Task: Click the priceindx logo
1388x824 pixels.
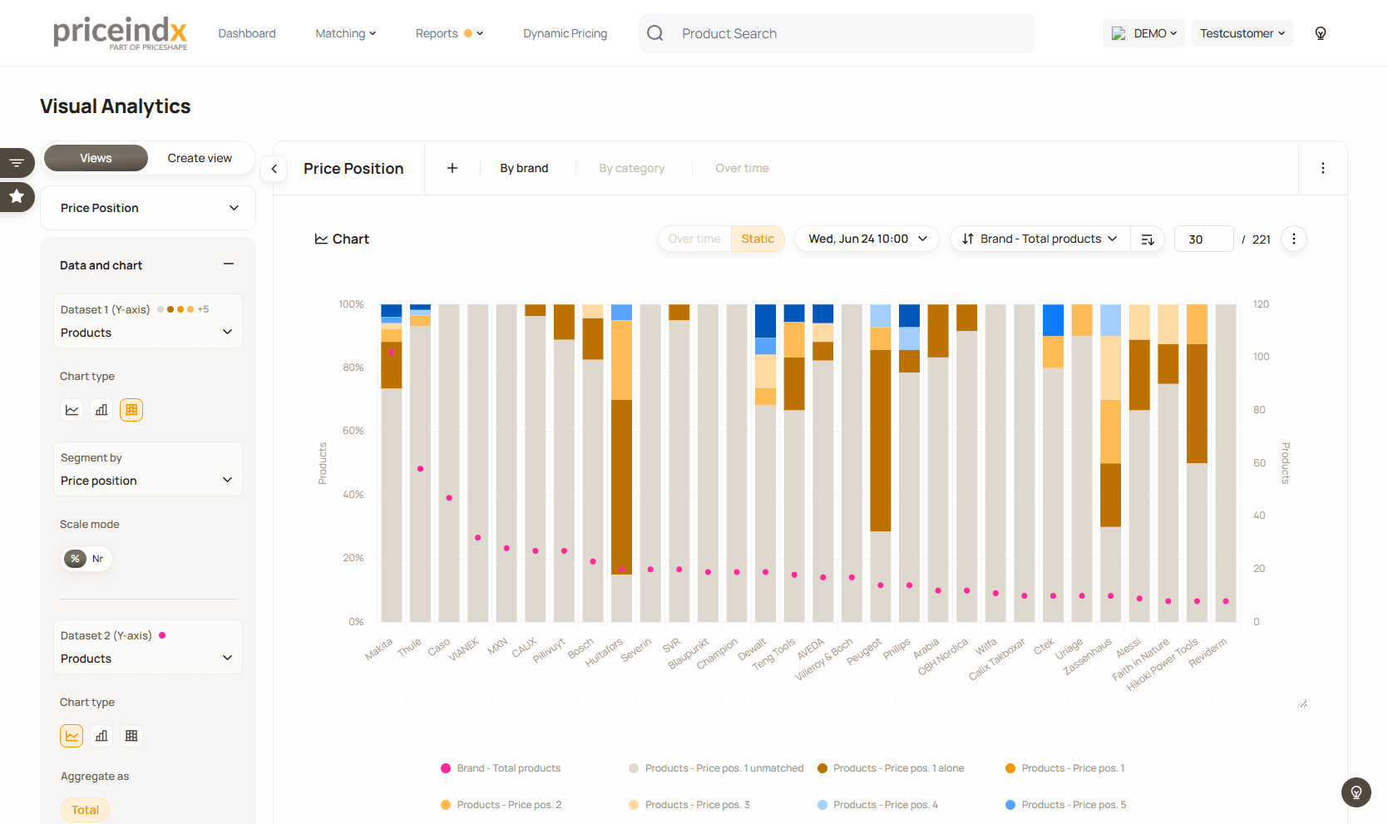Action: (x=121, y=33)
